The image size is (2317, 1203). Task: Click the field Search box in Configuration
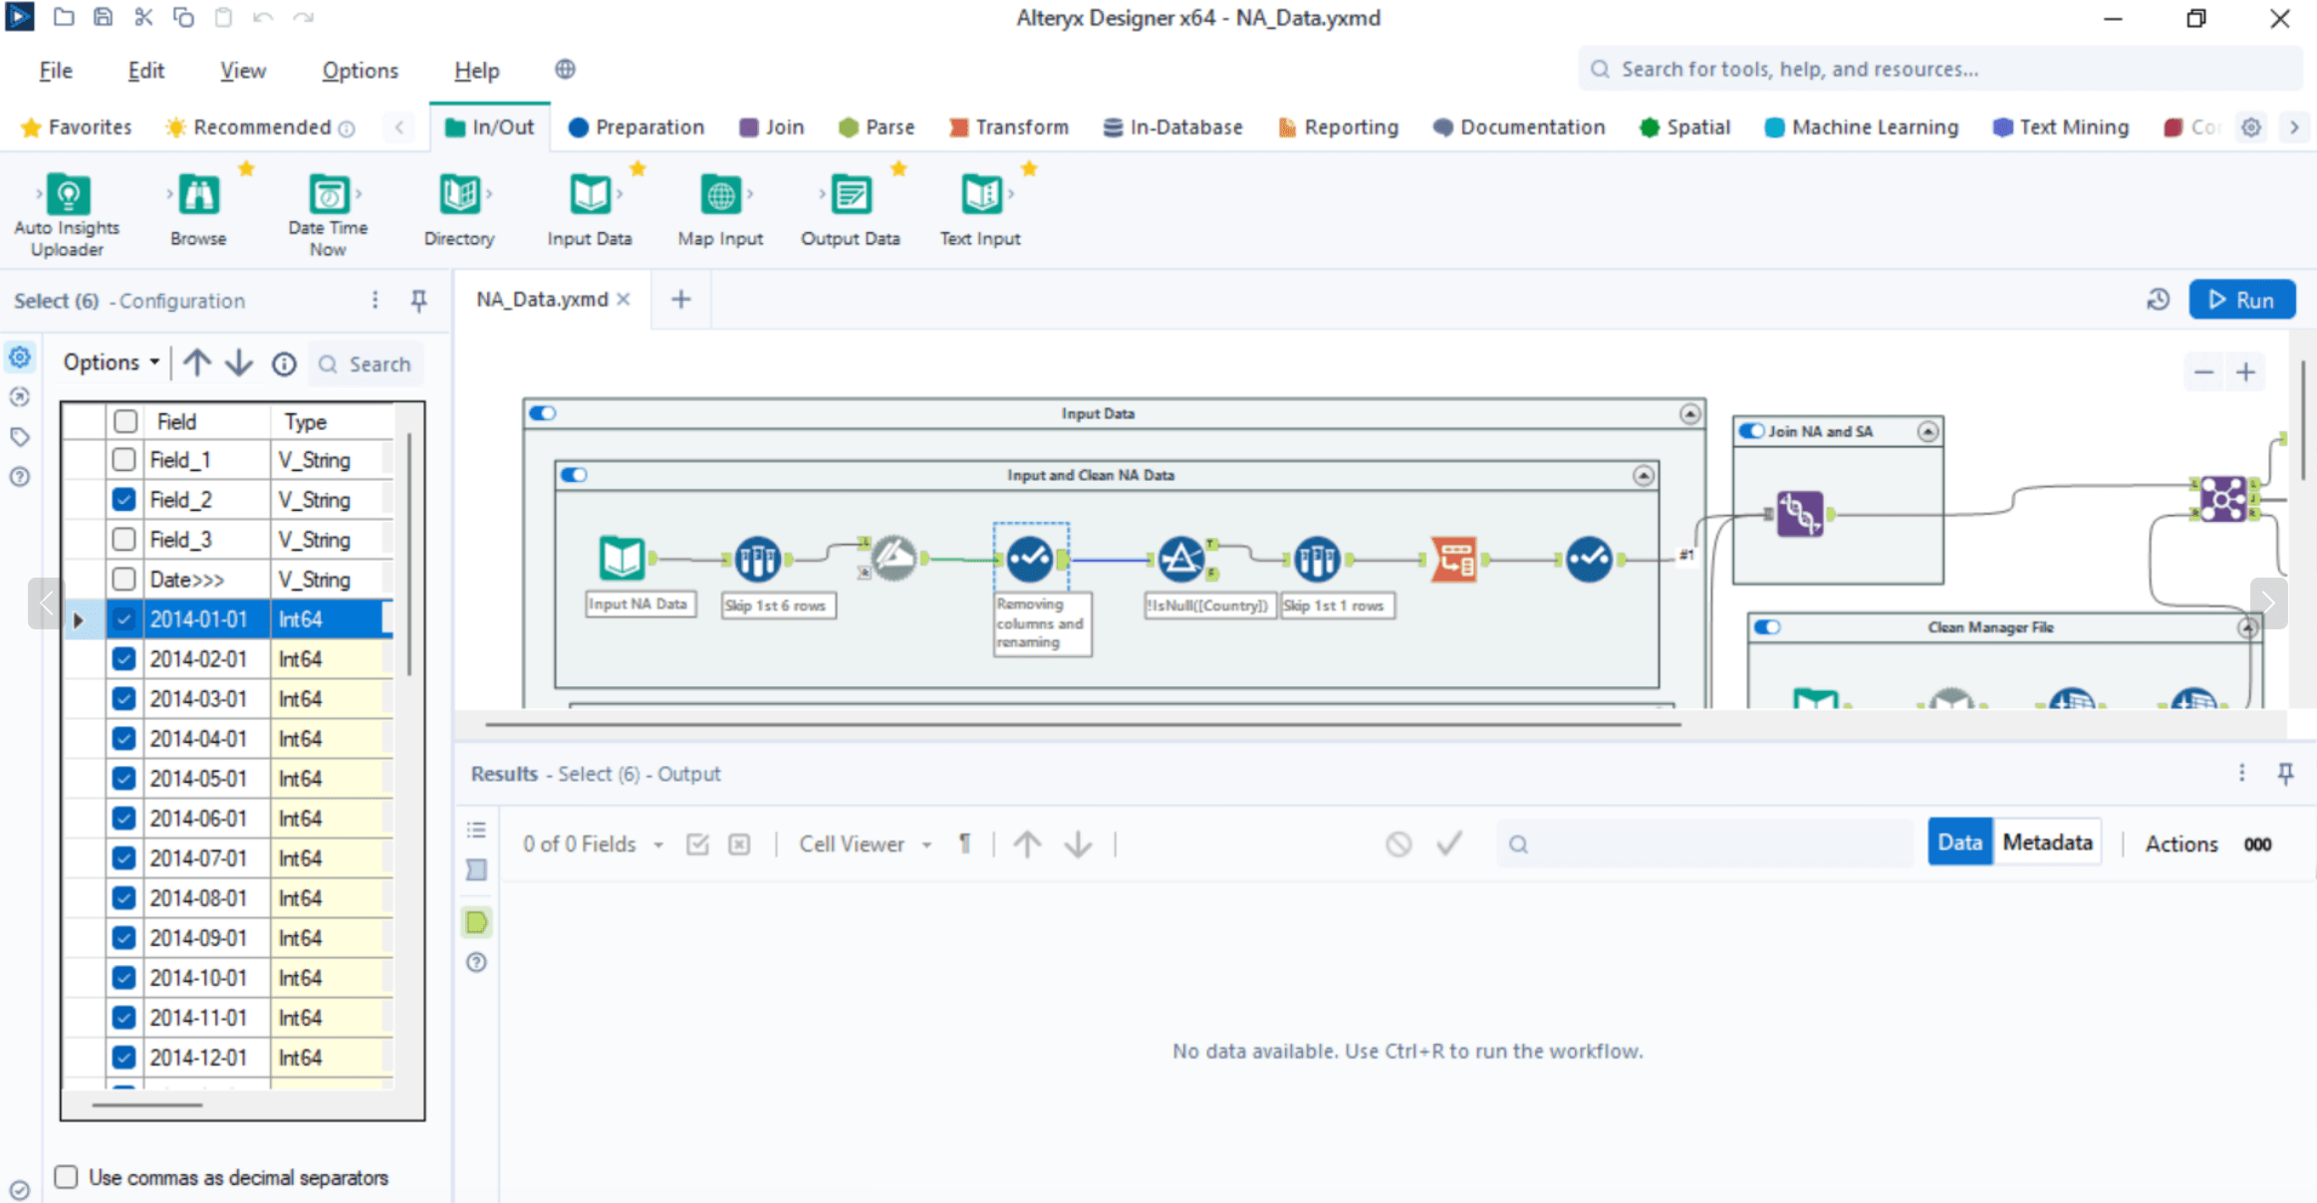367,364
